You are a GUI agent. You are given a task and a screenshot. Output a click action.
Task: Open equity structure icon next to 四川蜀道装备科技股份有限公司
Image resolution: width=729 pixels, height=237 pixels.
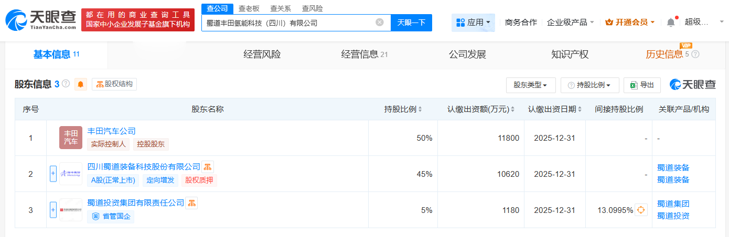point(208,167)
